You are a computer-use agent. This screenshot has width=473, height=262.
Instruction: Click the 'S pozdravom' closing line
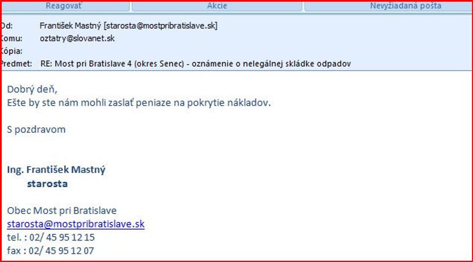pos(36,130)
